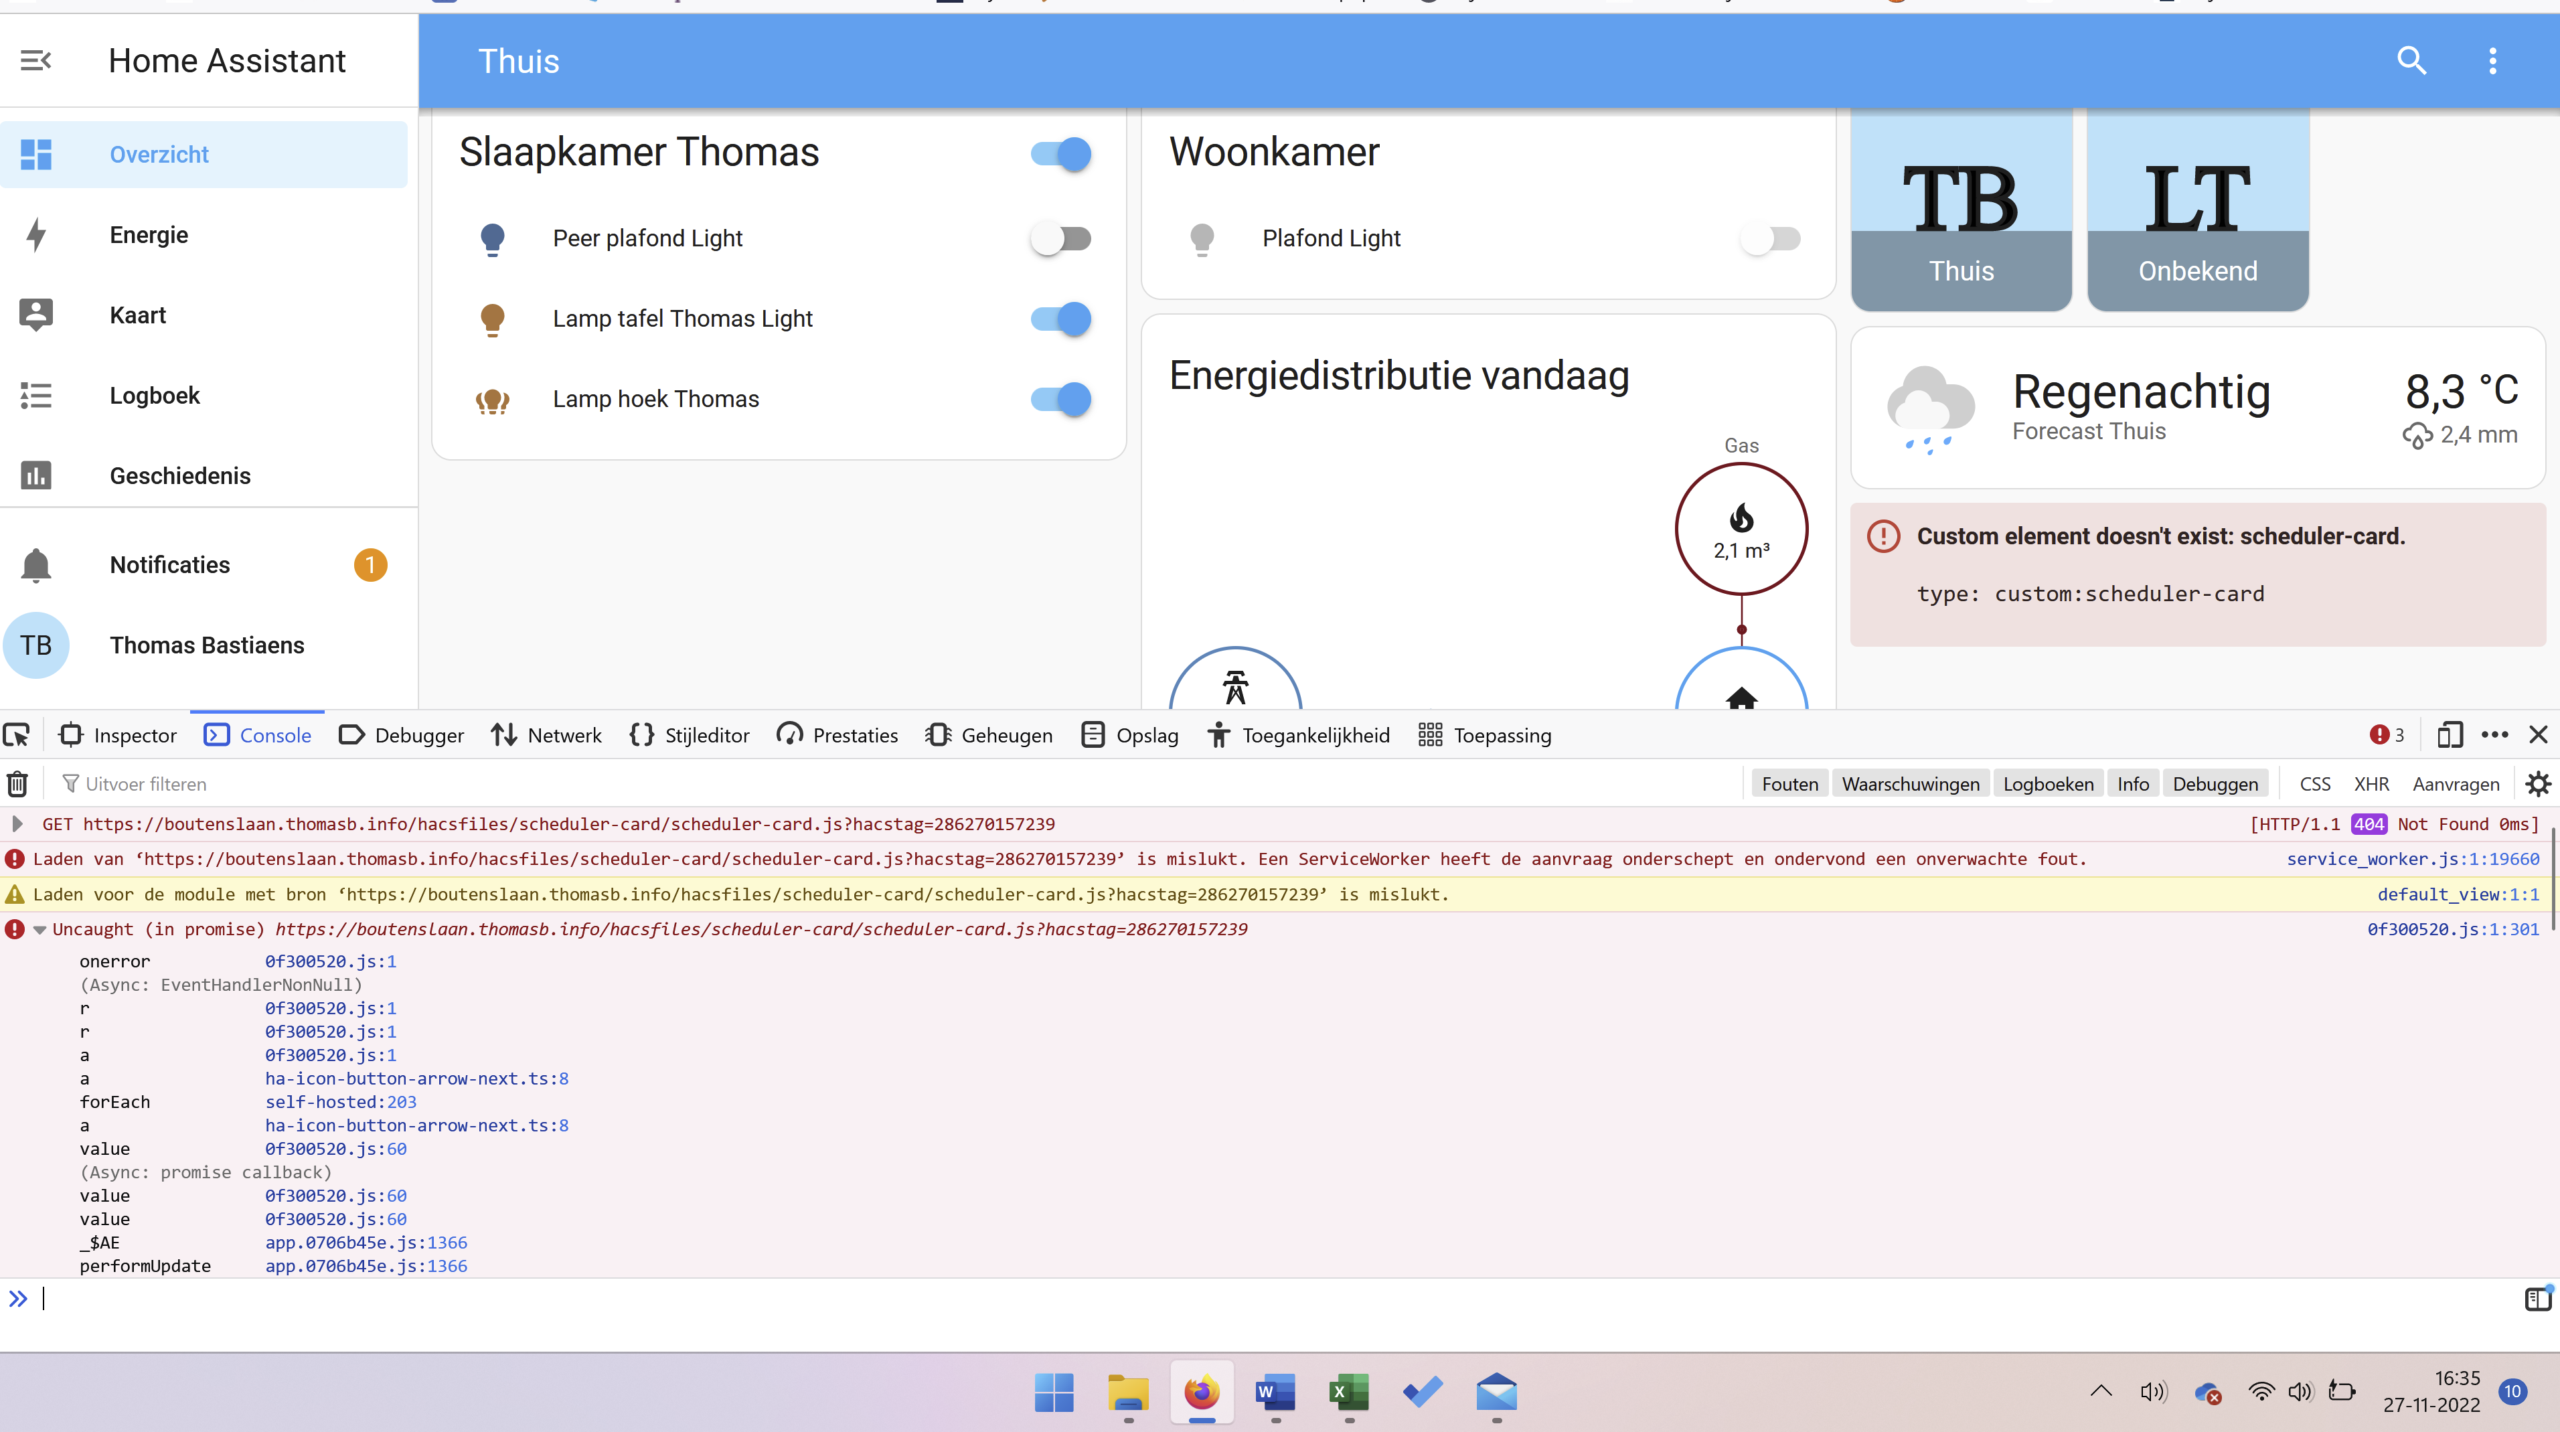2560x1432 pixels.
Task: Collapse the Home Assistant sidebar
Action: pos(35,60)
